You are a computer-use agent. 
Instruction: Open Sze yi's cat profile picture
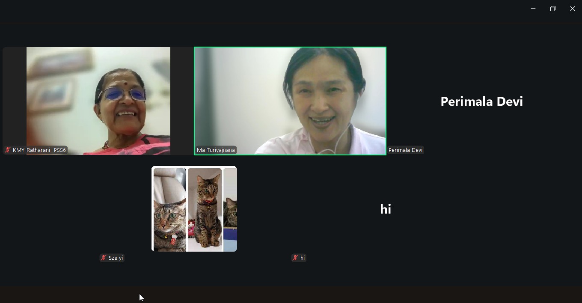pos(194,209)
